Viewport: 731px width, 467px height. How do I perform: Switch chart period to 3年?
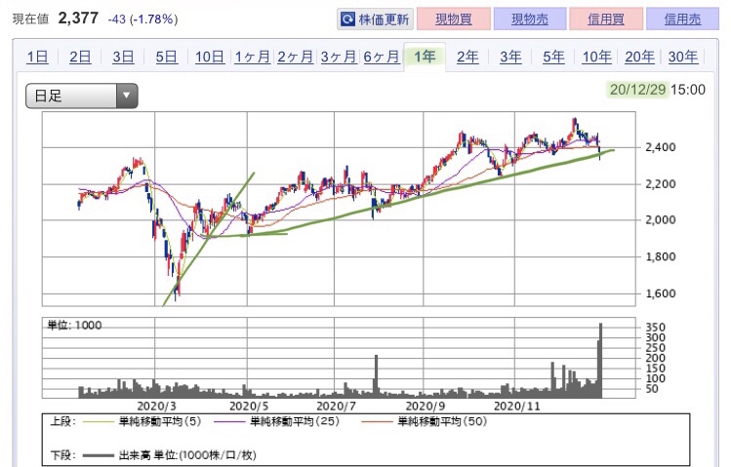[x=510, y=57]
